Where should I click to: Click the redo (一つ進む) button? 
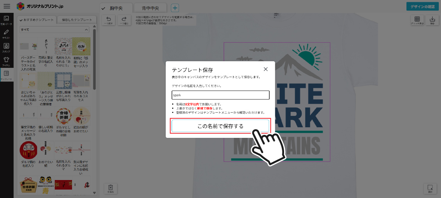[x=124, y=20]
